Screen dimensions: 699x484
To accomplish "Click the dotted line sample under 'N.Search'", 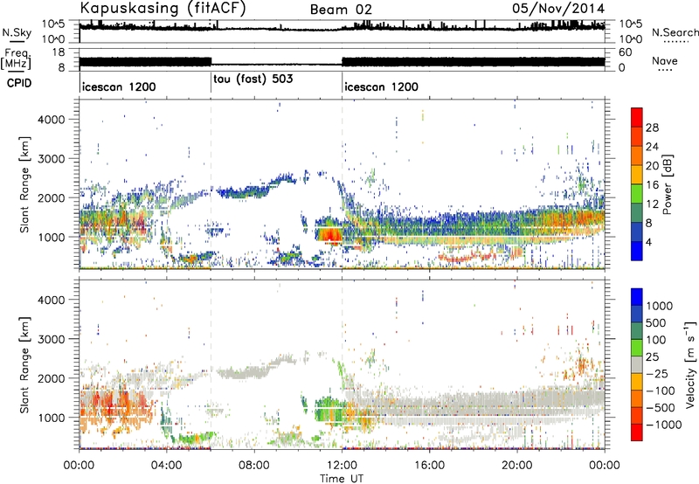I will click(675, 41).
